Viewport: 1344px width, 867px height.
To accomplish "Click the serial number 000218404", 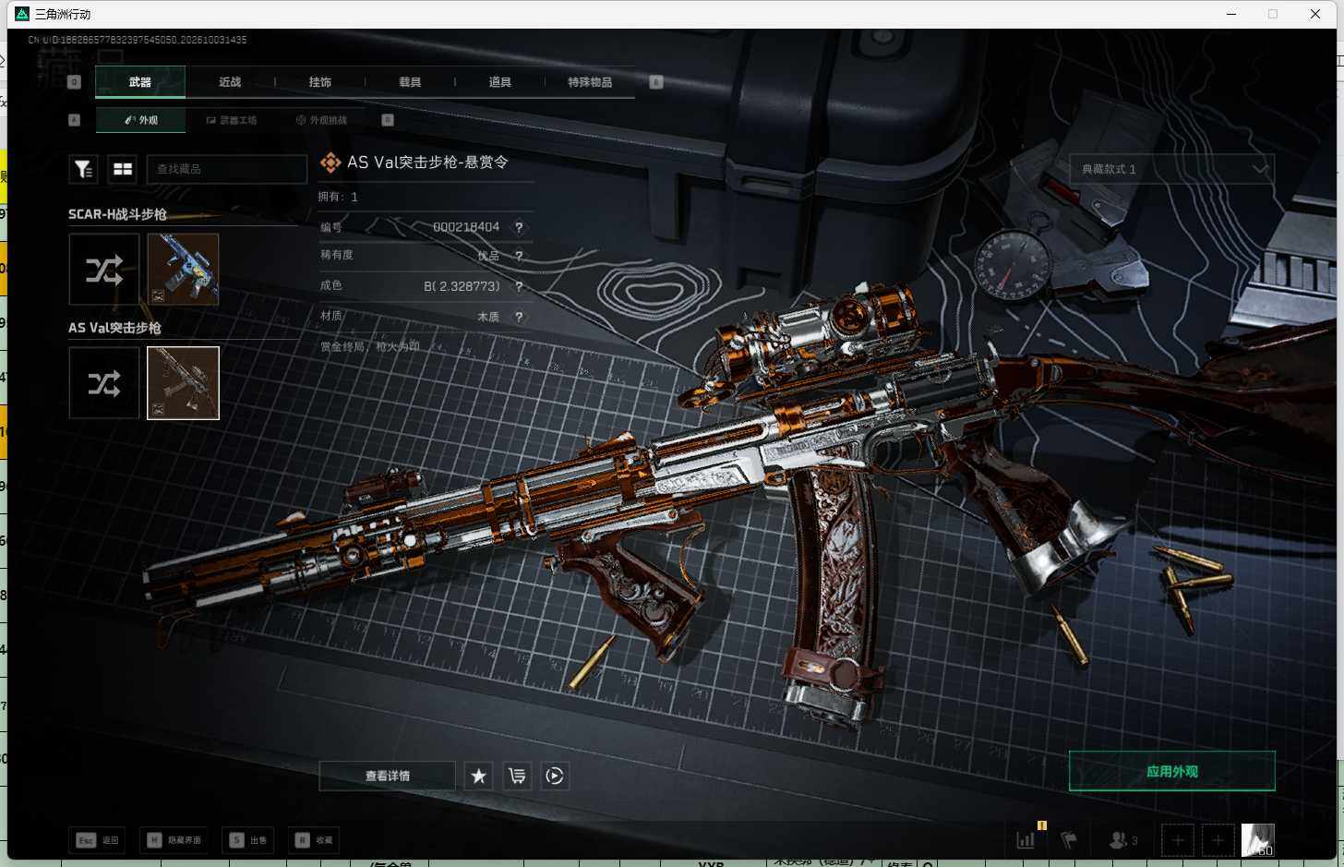I will point(466,227).
